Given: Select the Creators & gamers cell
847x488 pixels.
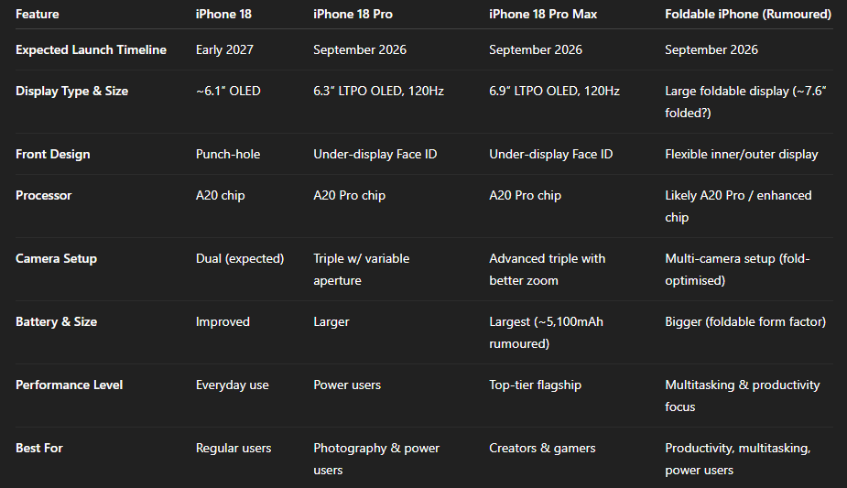Looking at the screenshot, I should 542,449.
